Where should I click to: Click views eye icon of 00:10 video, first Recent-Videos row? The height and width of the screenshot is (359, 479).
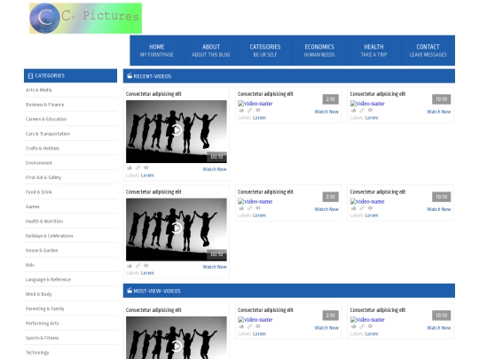coord(146,168)
